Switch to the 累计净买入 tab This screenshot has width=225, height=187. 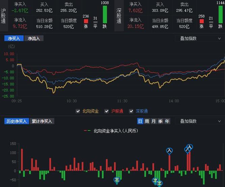coord(42,121)
